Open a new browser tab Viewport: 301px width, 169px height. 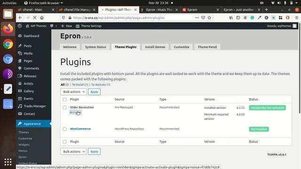pyautogui.click(x=267, y=9)
